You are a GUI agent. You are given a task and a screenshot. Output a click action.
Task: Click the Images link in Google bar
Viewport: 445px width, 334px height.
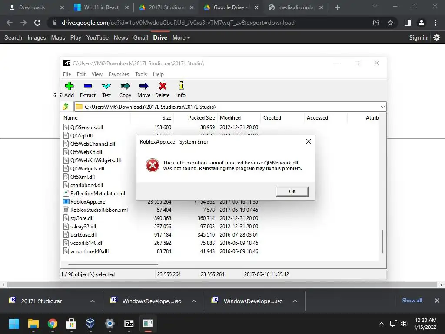click(x=37, y=37)
